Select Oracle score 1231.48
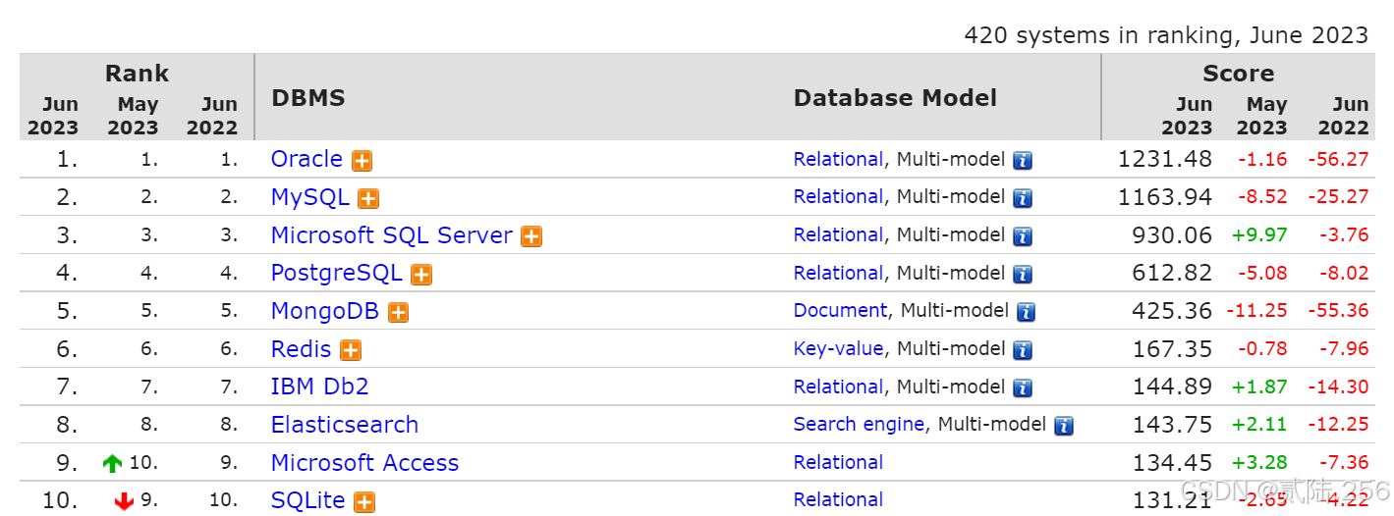The height and width of the screenshot is (516, 1394). pyautogui.click(x=1165, y=159)
